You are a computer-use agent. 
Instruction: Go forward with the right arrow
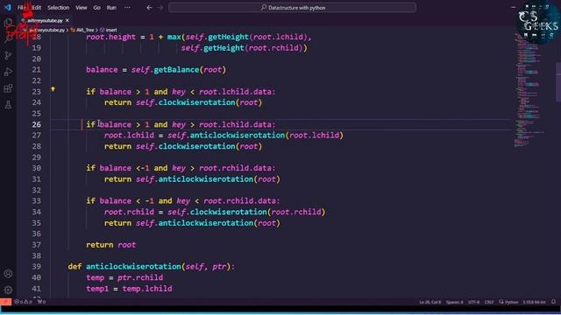coord(160,8)
